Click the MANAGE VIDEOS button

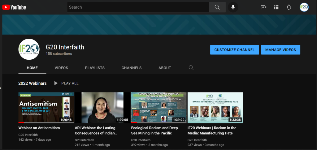pyautogui.click(x=280, y=50)
